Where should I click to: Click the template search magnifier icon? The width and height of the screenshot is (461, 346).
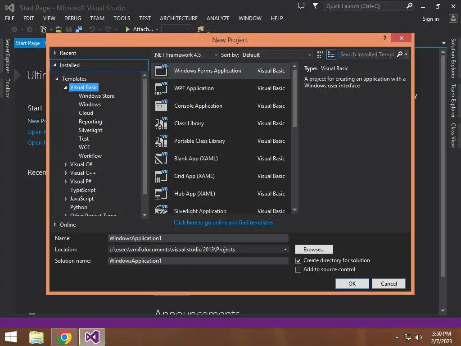coord(400,54)
